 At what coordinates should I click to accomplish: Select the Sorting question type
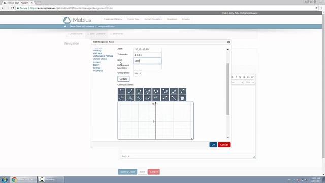(x=96, y=68)
